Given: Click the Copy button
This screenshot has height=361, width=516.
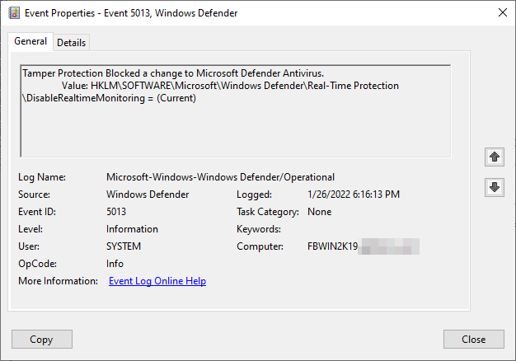Looking at the screenshot, I should 42,340.
